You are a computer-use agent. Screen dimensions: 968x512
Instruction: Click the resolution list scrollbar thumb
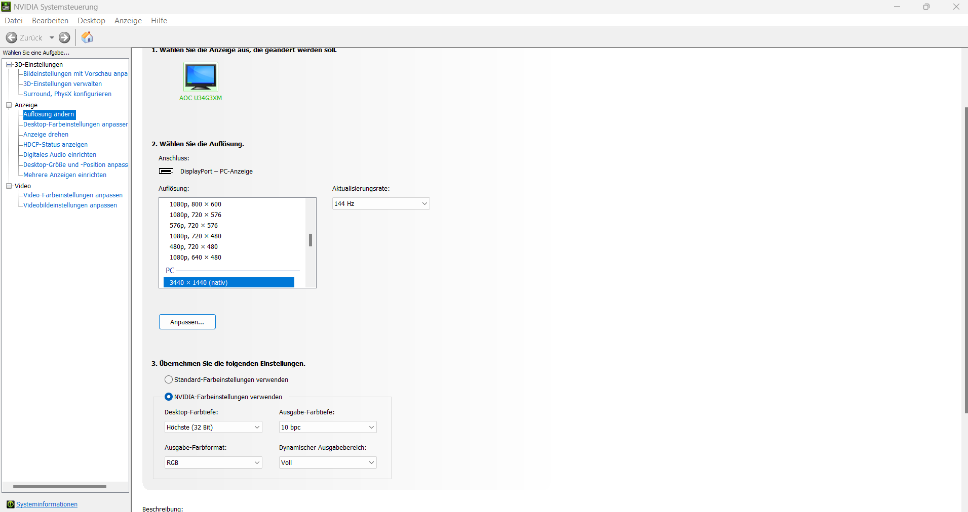pos(311,240)
